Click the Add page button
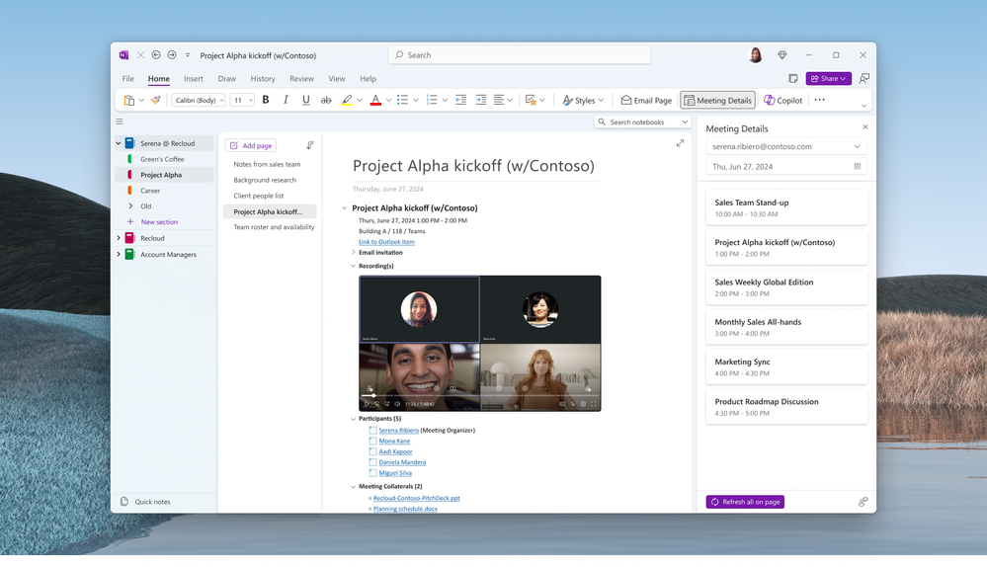This screenshot has height=567, width=987. 251,145
